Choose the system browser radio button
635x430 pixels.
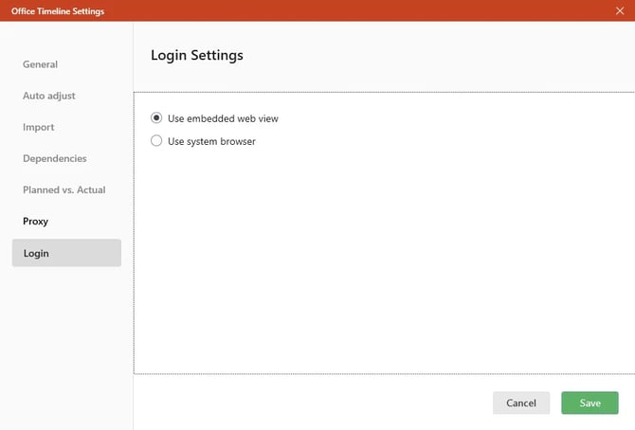[x=156, y=141]
